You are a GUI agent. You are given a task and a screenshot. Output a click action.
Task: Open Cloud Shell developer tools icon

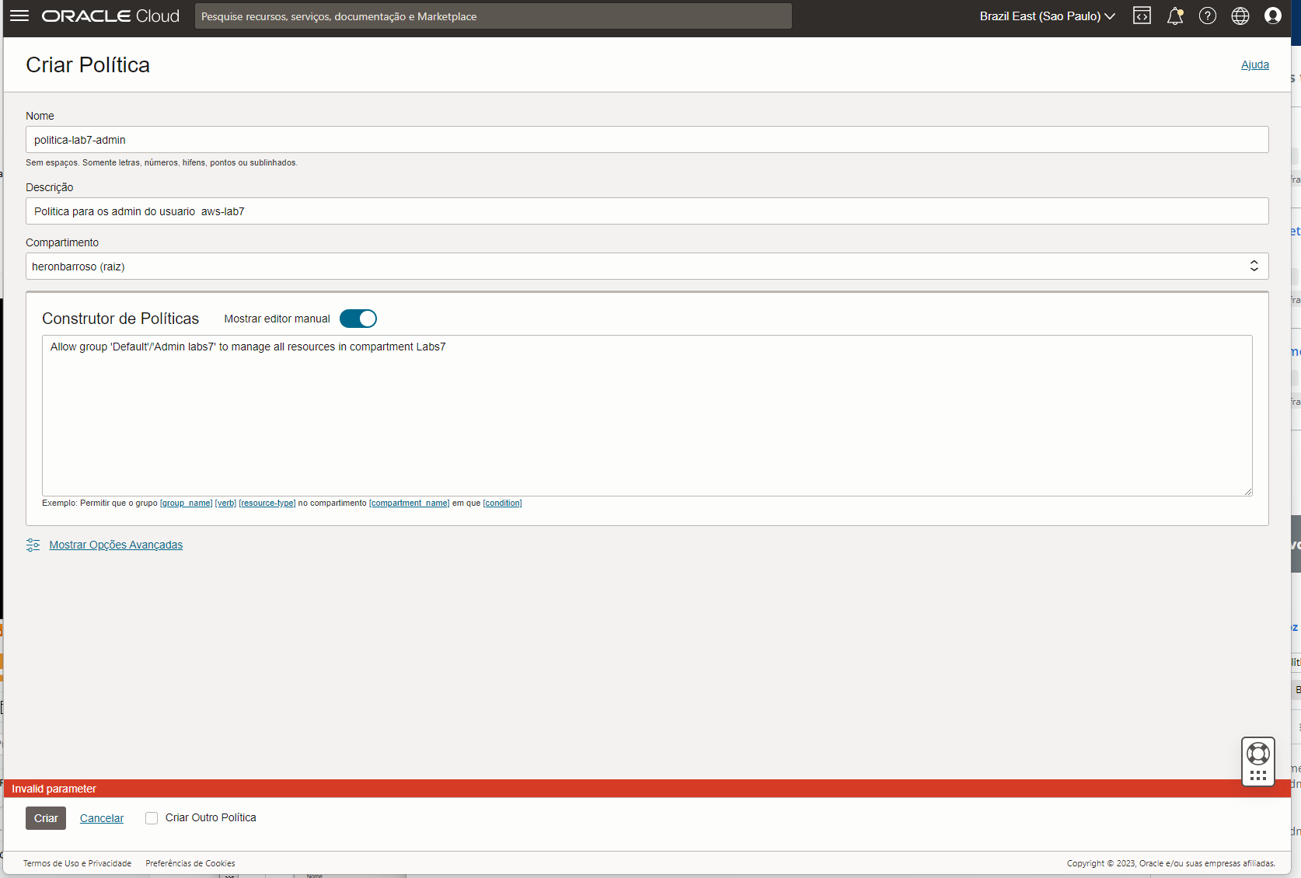1142,16
